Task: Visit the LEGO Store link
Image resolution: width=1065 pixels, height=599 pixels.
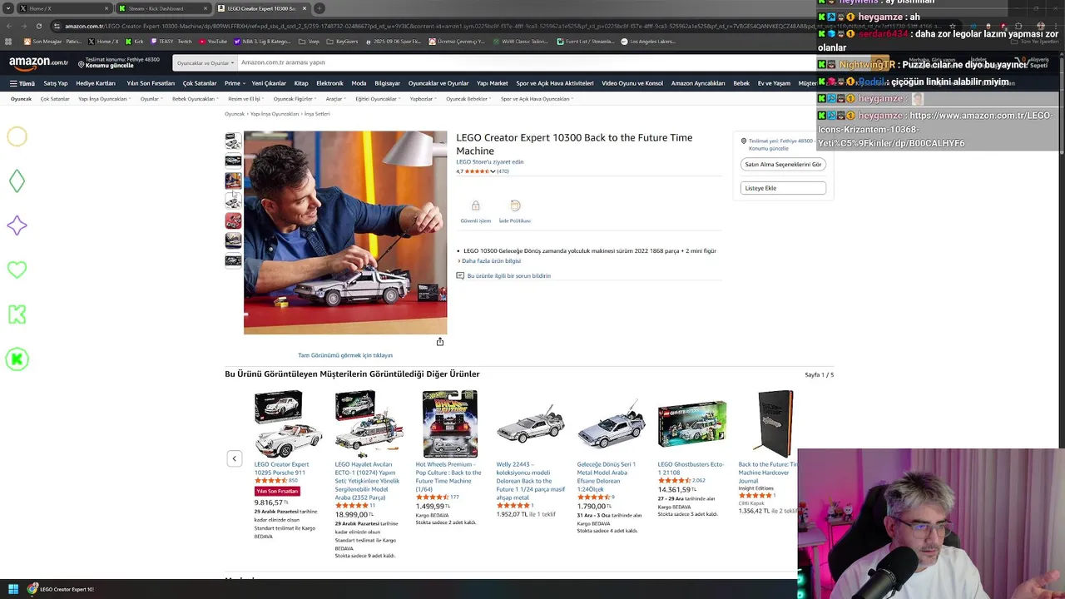Action: (489, 161)
